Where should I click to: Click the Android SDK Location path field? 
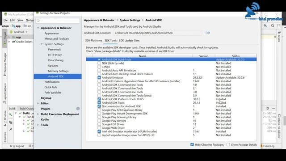(158, 33)
